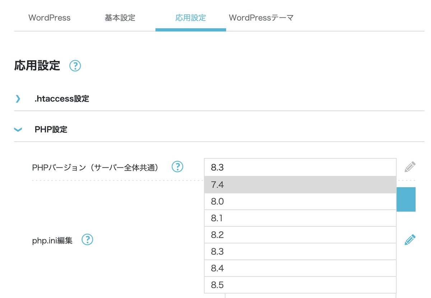Viewport: 431px width, 298px height.
Task: Click the php.ini編集 label
Action: pos(52,240)
